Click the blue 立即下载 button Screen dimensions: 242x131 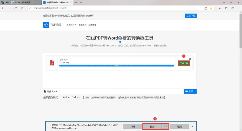191,16
